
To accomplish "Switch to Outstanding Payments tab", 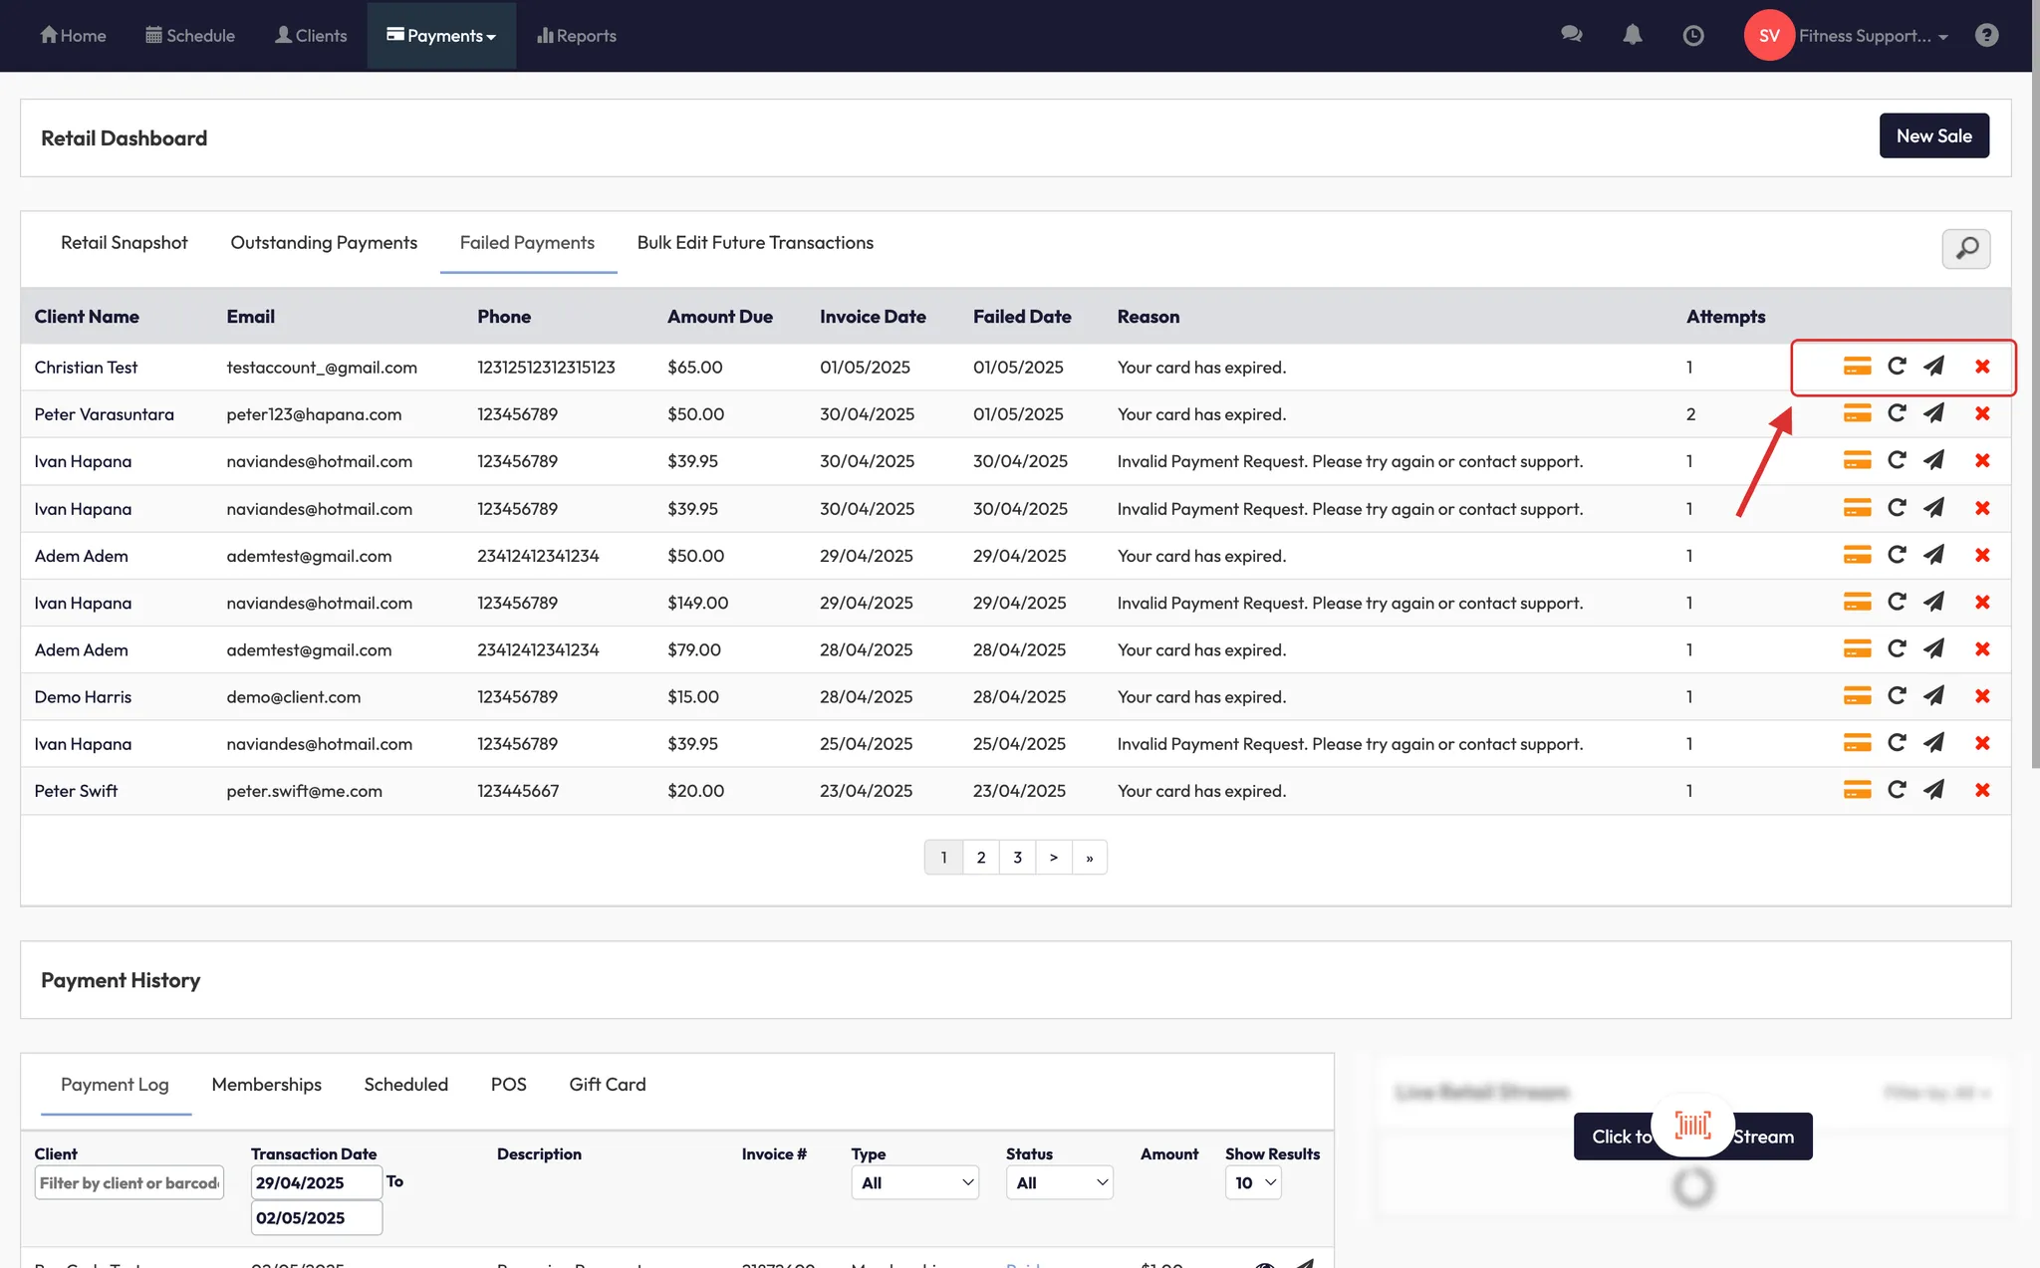I will click(324, 243).
